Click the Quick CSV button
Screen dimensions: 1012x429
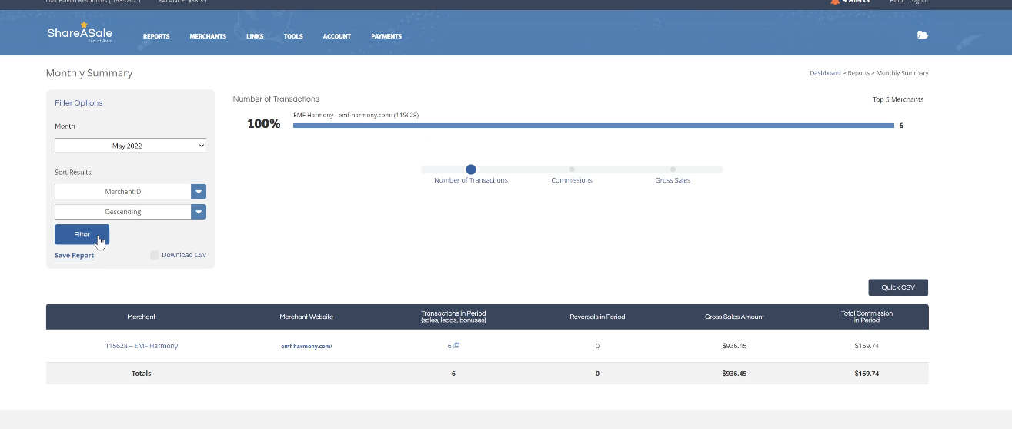[x=898, y=287]
